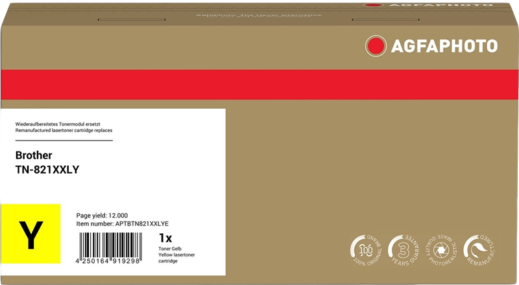Click the red AgfaPhoto circle logo
519x285 pixels.
376,45
